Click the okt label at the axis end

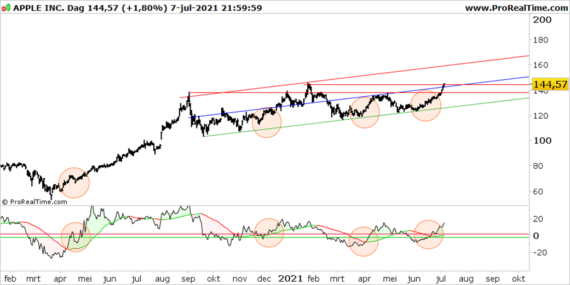point(518,279)
